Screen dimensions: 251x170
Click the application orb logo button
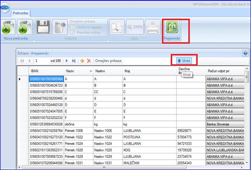pyautogui.click(x=5, y=8)
